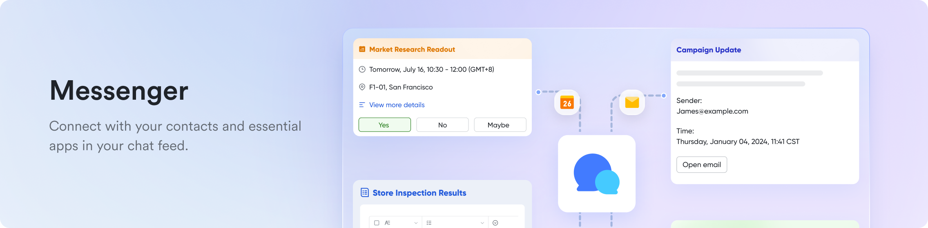Open the yellow mail envelope icon
Image resolution: width=928 pixels, height=228 pixels.
pyautogui.click(x=632, y=102)
